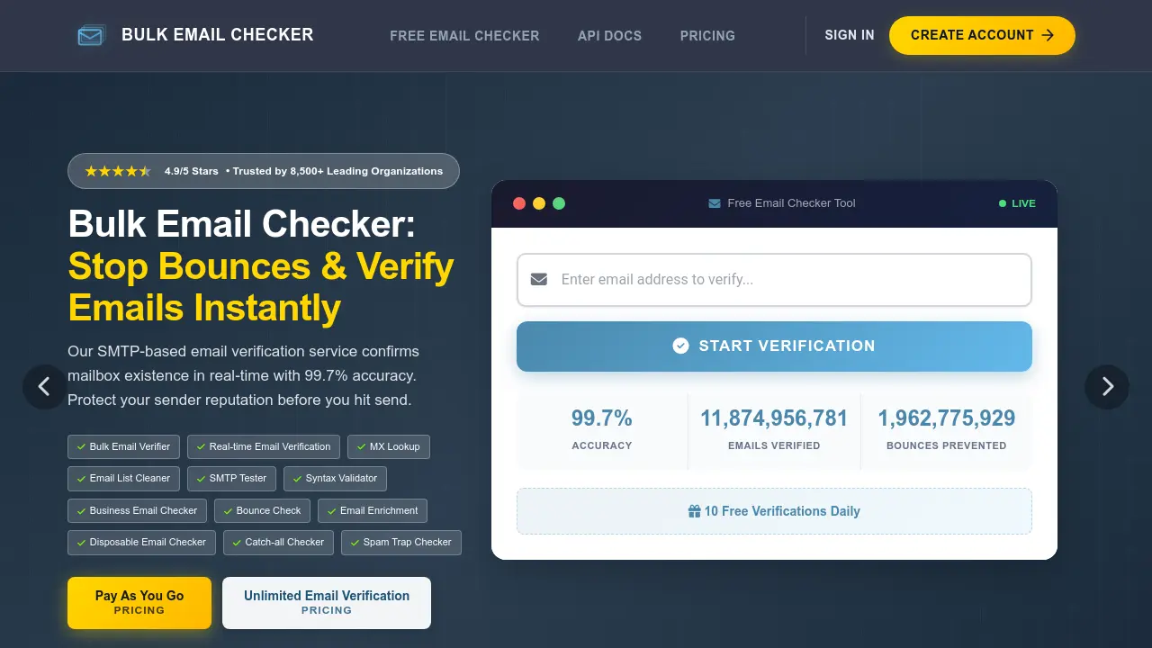Viewport: 1152px width, 648px height.
Task: Go to the previous slide arrow
Action: pyautogui.click(x=45, y=387)
